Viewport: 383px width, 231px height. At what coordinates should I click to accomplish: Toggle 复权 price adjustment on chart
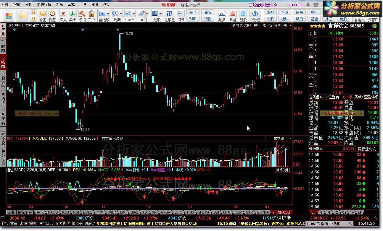[257, 25]
